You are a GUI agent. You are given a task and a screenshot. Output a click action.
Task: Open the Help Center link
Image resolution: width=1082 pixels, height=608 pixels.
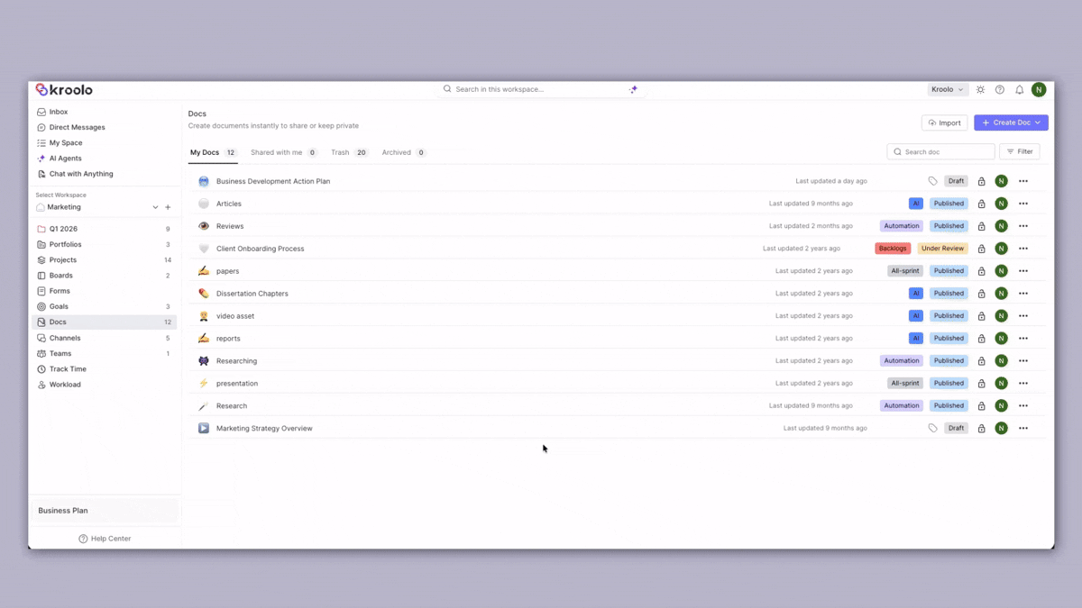(x=105, y=538)
